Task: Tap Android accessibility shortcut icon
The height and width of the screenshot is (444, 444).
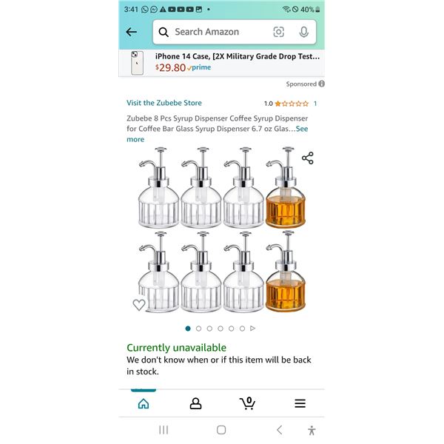Action: pos(312,430)
